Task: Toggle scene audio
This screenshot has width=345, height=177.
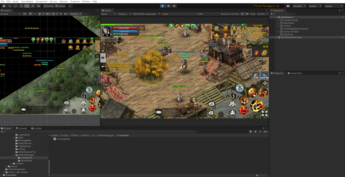Action: [x=35, y=14]
